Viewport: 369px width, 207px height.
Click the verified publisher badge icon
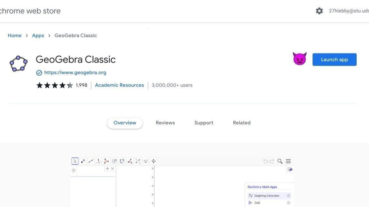39,73
